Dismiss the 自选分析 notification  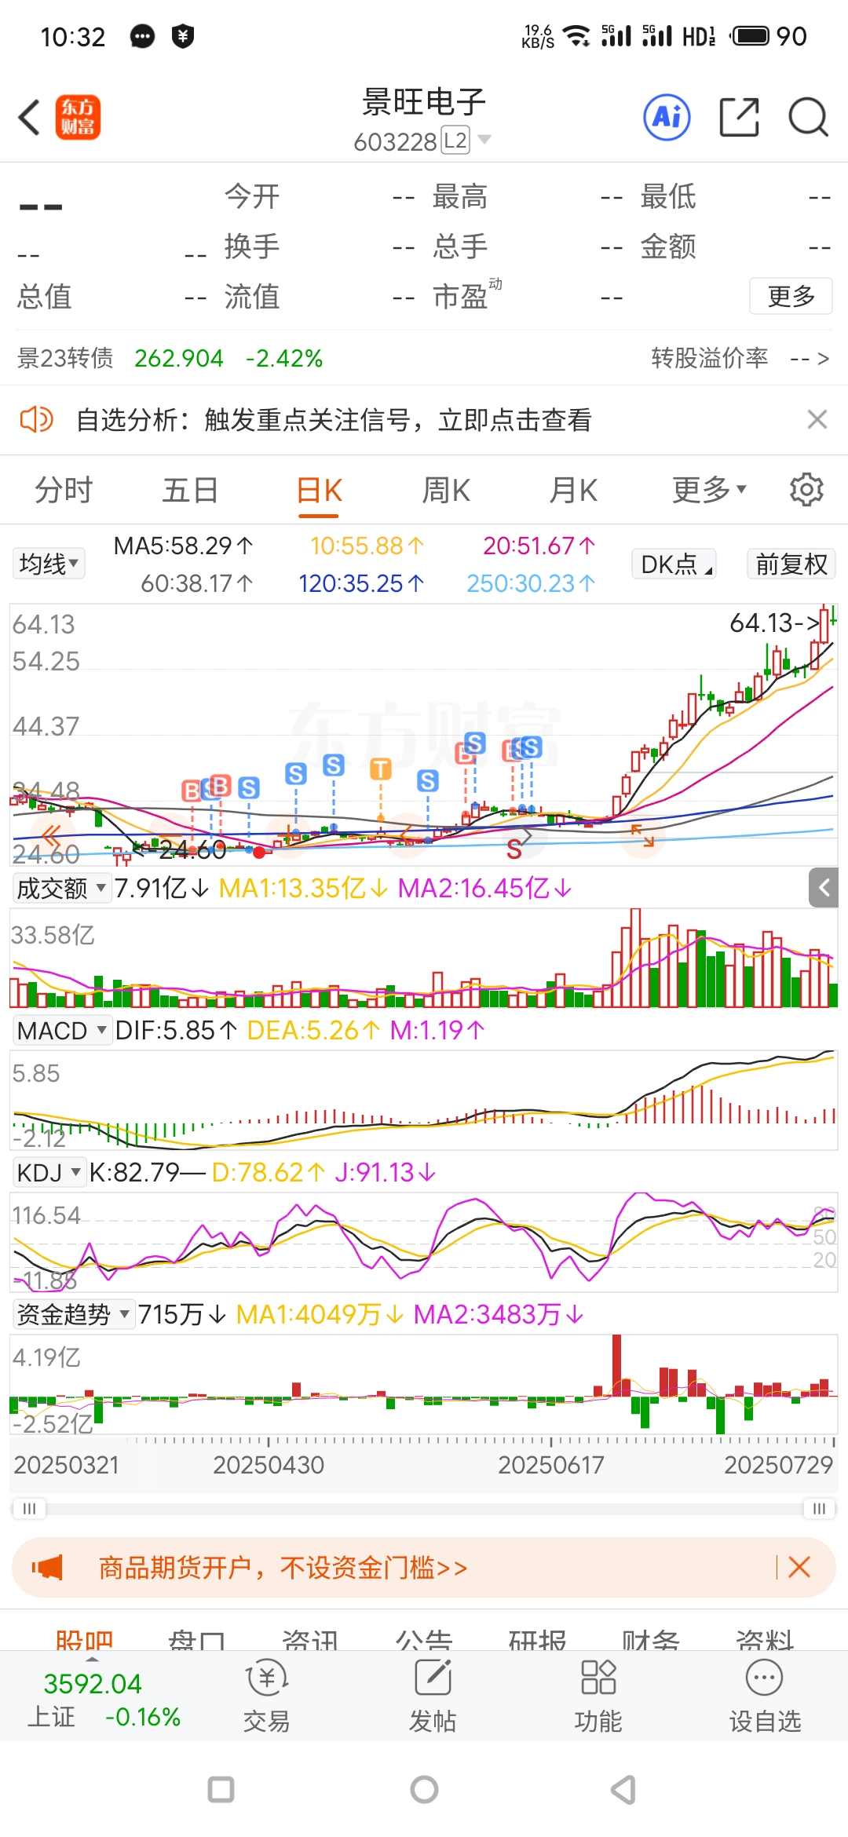click(817, 419)
